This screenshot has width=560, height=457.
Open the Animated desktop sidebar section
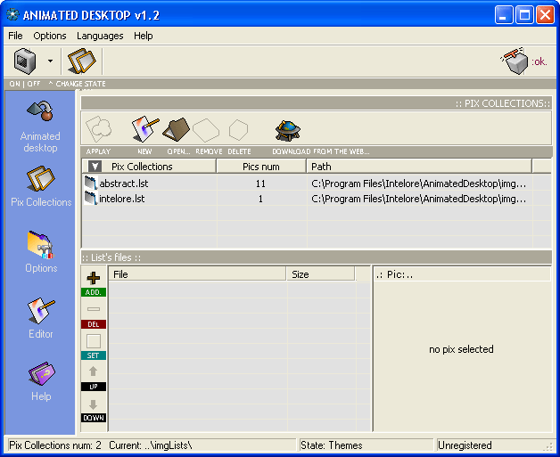pyautogui.click(x=40, y=127)
